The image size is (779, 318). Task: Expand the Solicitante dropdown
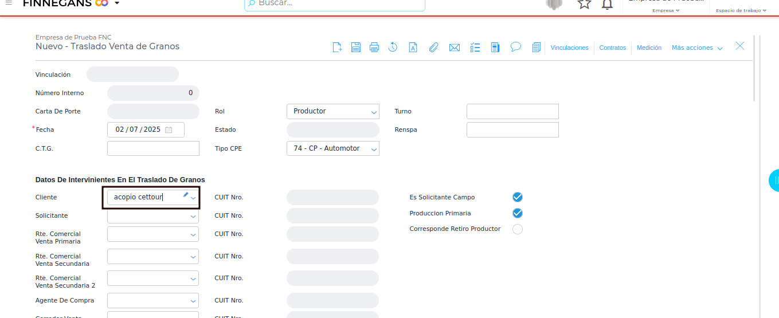153,216
